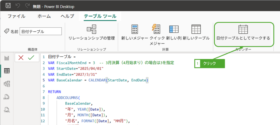
Task: Click the Save icon in title bar
Action: coord(8,6)
